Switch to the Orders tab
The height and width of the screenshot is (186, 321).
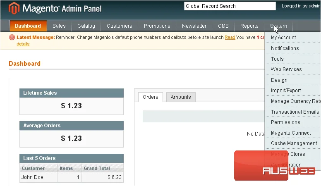coord(151,97)
